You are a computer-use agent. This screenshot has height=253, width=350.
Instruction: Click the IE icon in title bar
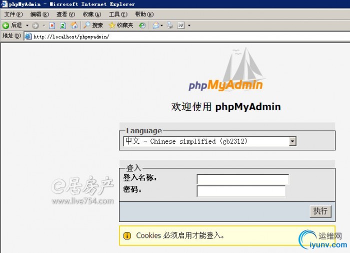point(4,4)
